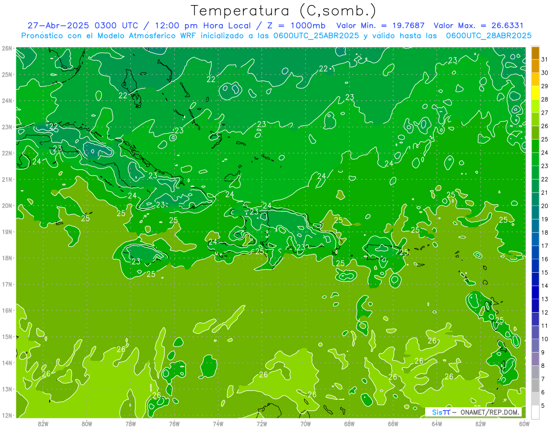Viewport: 557px width, 430px height.
Task: Click the legend scale number 18
Action: [544, 232]
